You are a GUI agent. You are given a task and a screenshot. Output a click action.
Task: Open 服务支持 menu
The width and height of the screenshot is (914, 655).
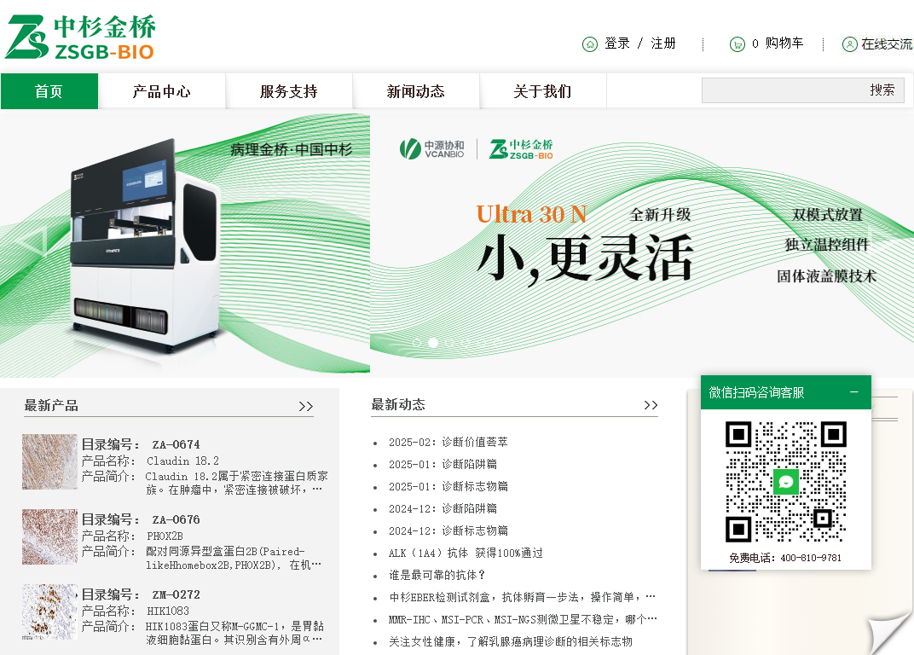pyautogui.click(x=288, y=91)
